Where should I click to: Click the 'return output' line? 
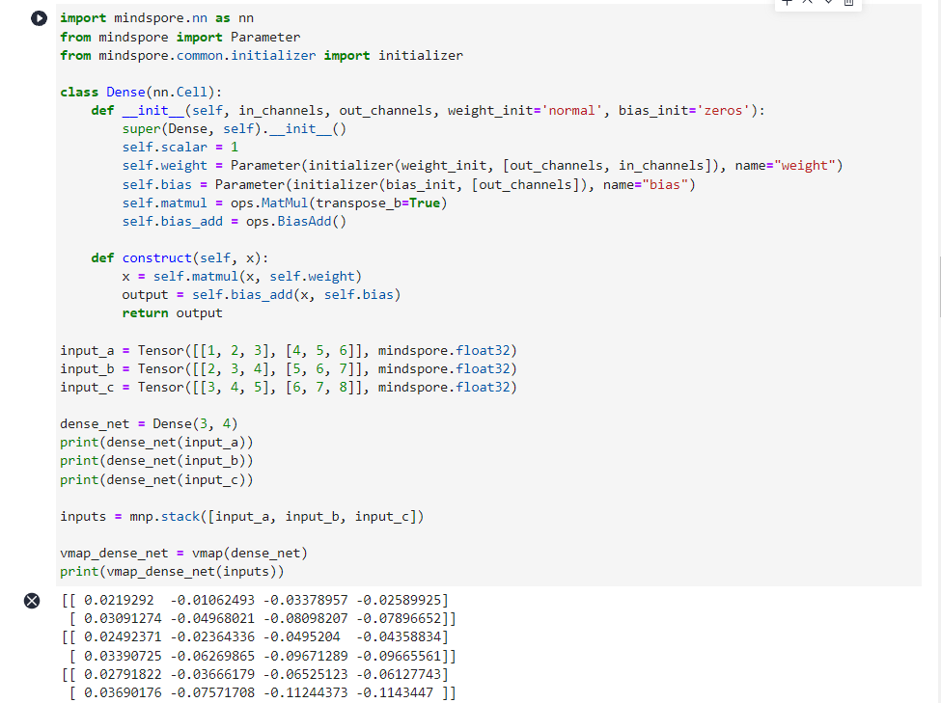tap(172, 312)
